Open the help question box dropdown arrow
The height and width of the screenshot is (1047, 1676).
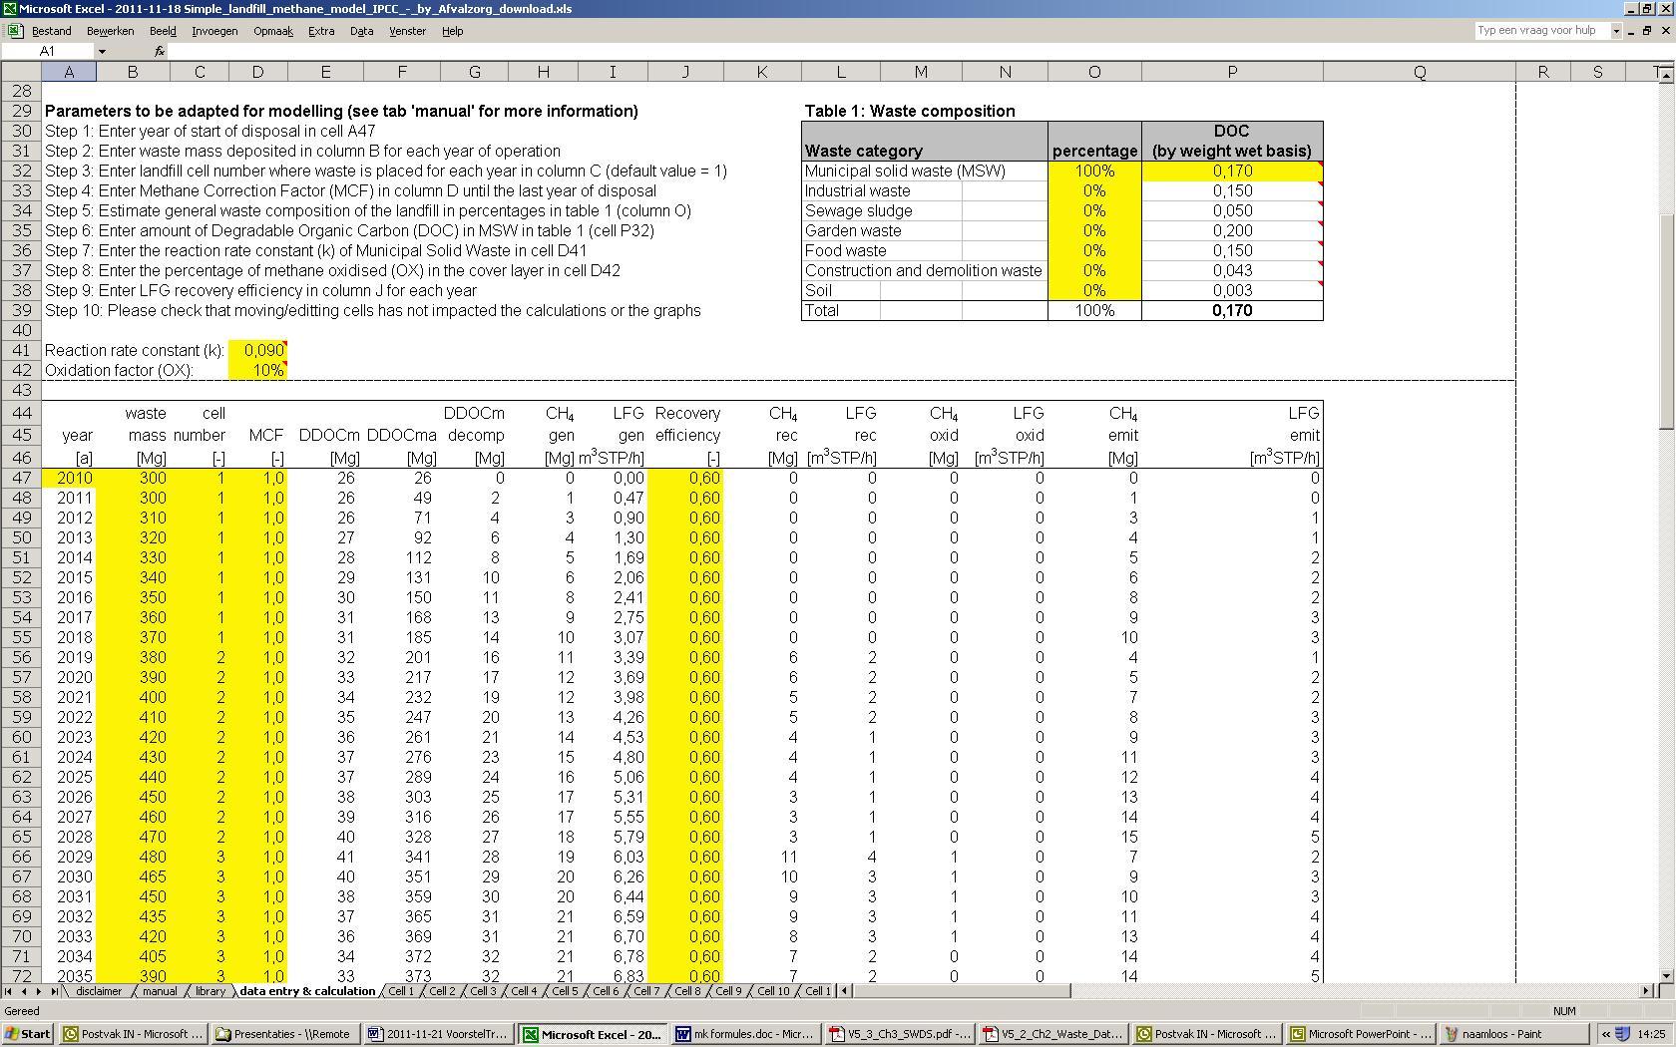(1616, 31)
